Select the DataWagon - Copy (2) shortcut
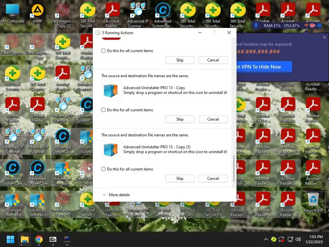329x247 pixels. (x=63, y=15)
